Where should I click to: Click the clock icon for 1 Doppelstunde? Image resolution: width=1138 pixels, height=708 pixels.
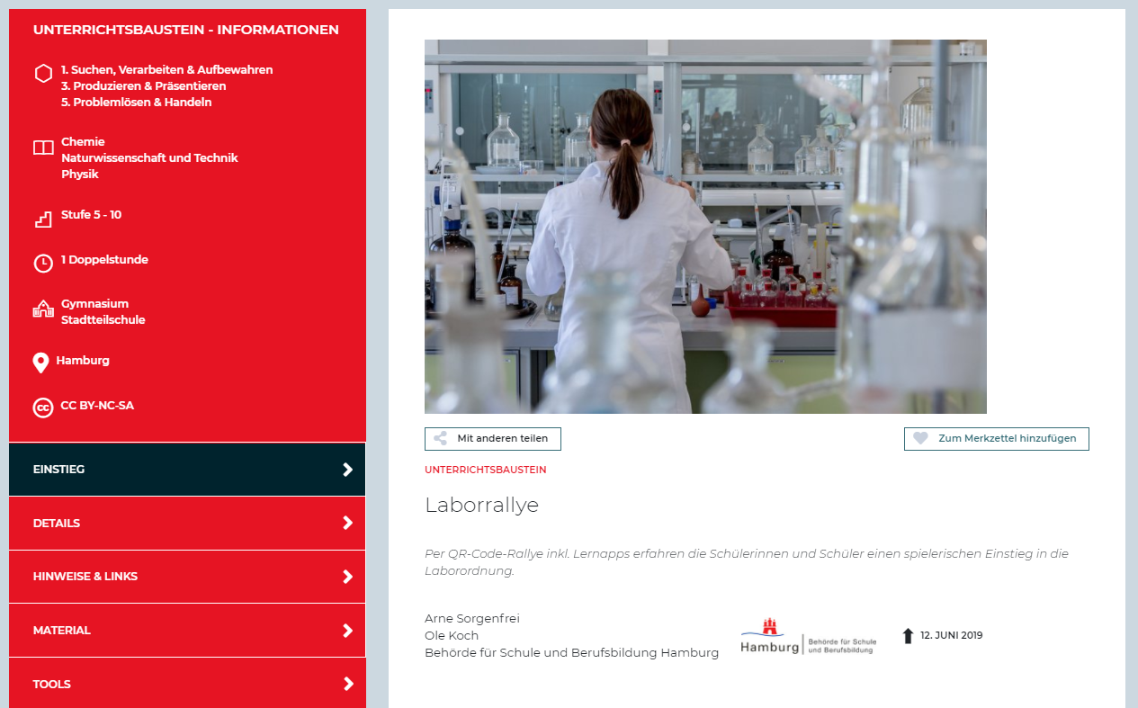42,263
